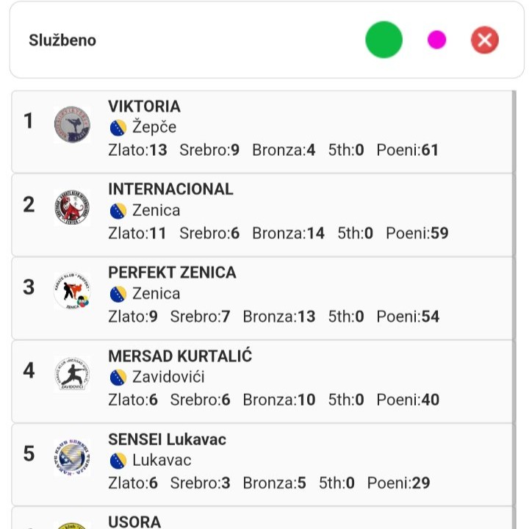Click the VIKTORIA club logo
529x529 pixels.
pos(72,124)
